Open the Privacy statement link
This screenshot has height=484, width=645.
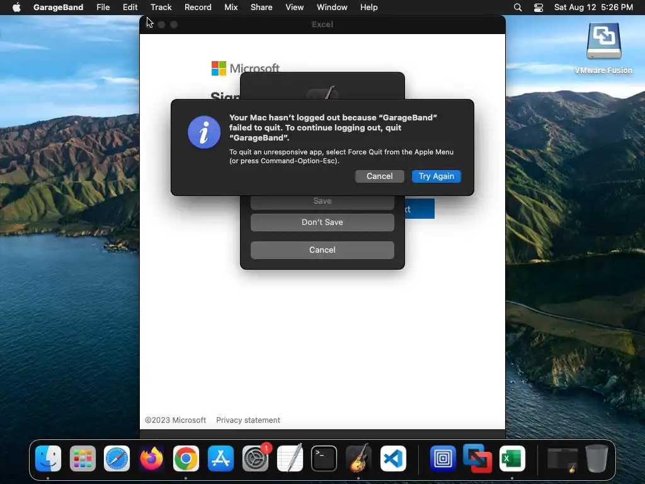248,420
